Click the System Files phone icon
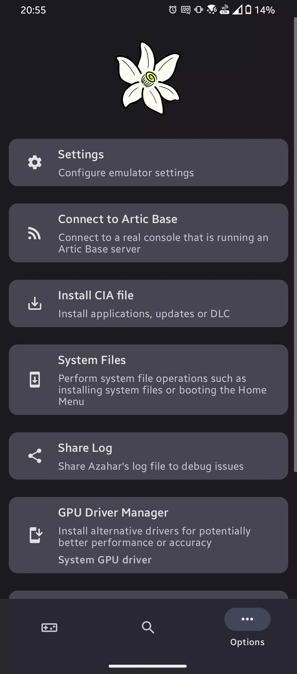This screenshot has height=674, width=297. [34, 379]
